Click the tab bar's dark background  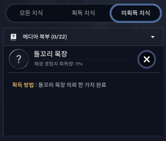point(57,13)
